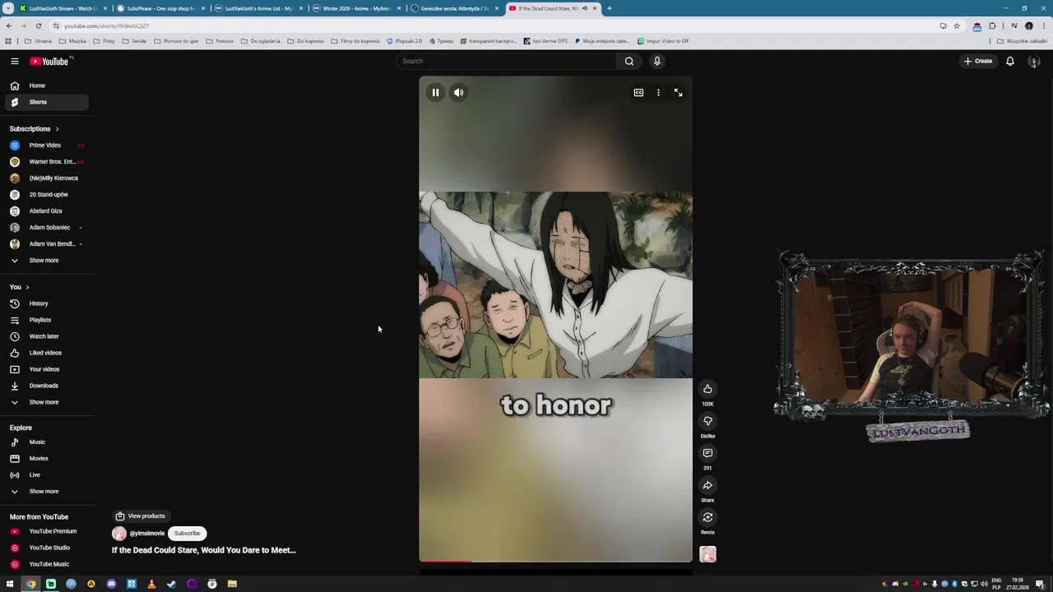This screenshot has width=1053, height=592.
Task: Open the YouTube guide hamburger menu
Action: pos(14,61)
